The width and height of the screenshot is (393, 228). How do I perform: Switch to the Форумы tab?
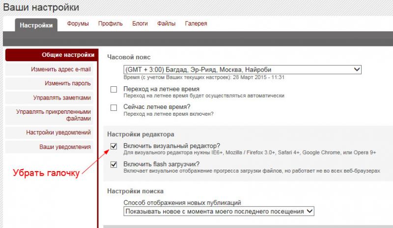[x=78, y=24]
